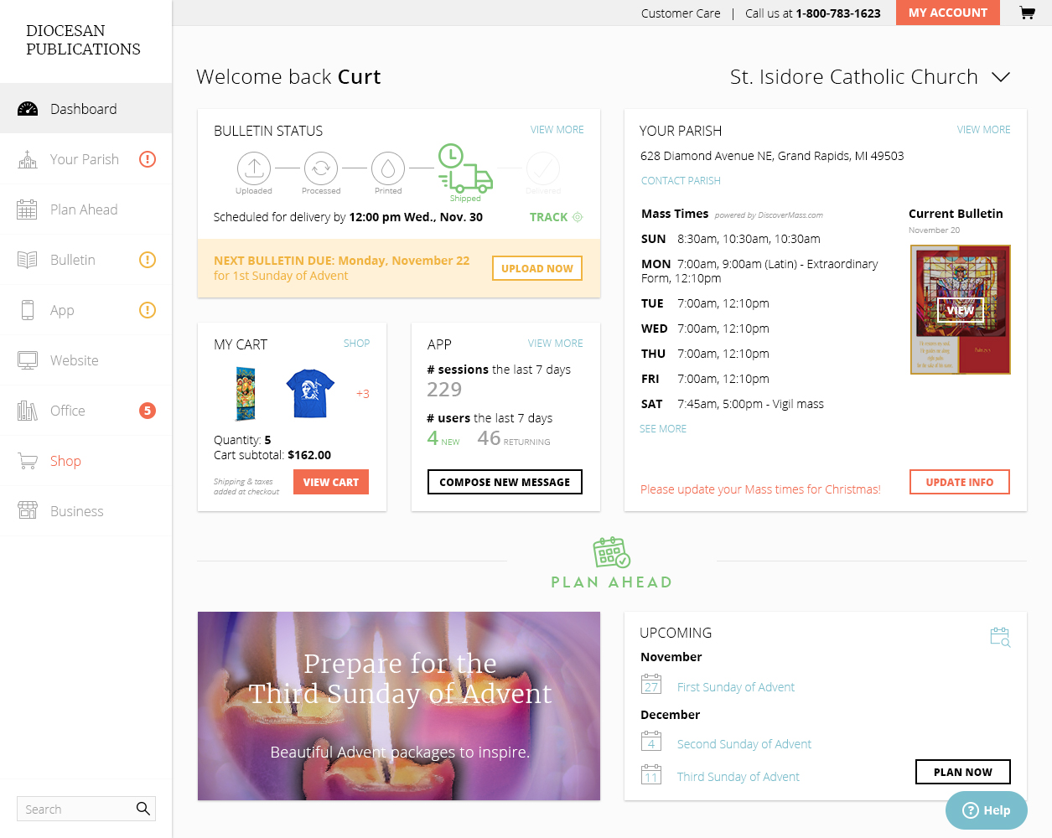Expand SEE MORE mass times
This screenshot has width=1052, height=838.
pos(663,428)
